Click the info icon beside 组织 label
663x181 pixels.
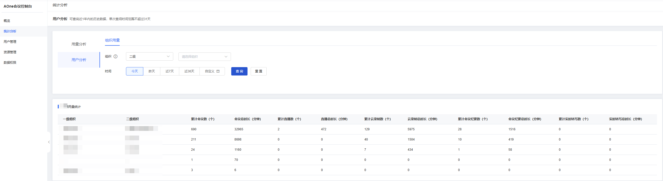point(115,56)
